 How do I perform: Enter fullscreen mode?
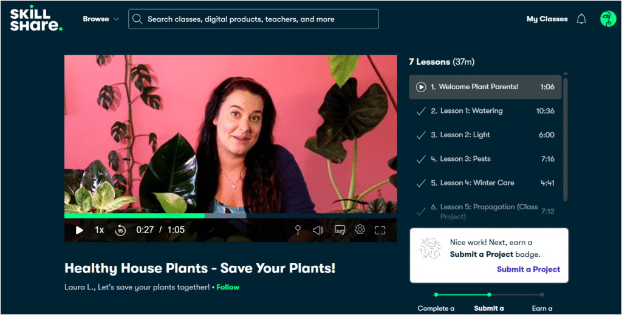[380, 230]
